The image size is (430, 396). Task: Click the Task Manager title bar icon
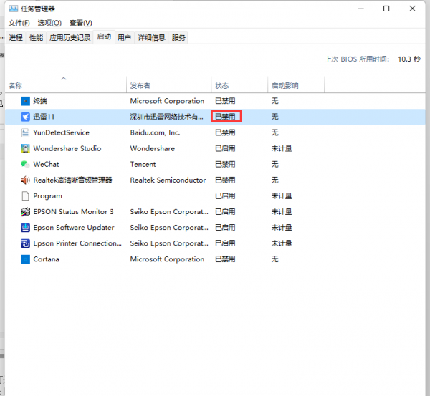[x=13, y=9]
